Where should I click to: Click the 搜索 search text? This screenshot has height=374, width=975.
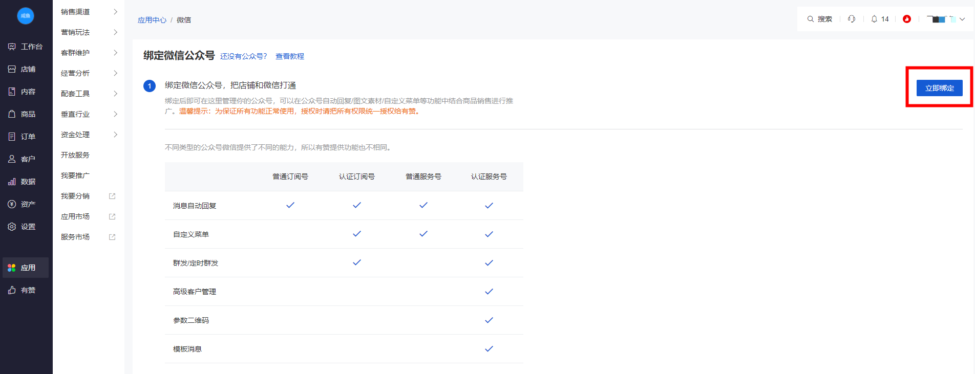(825, 19)
